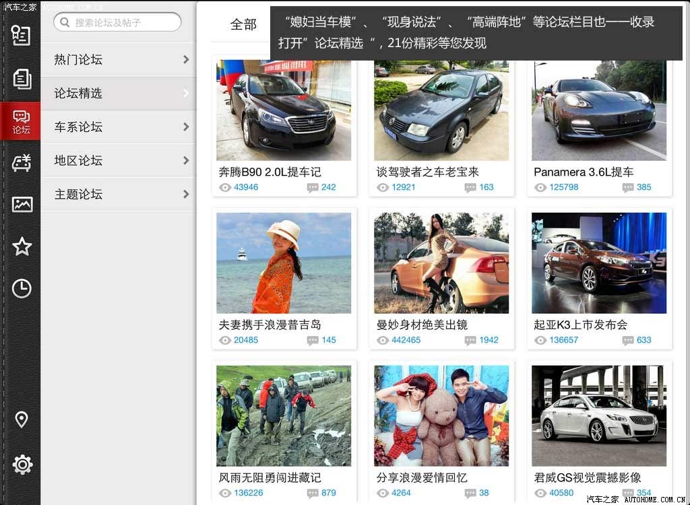Tap the magnifier icon in the search box

pos(65,22)
